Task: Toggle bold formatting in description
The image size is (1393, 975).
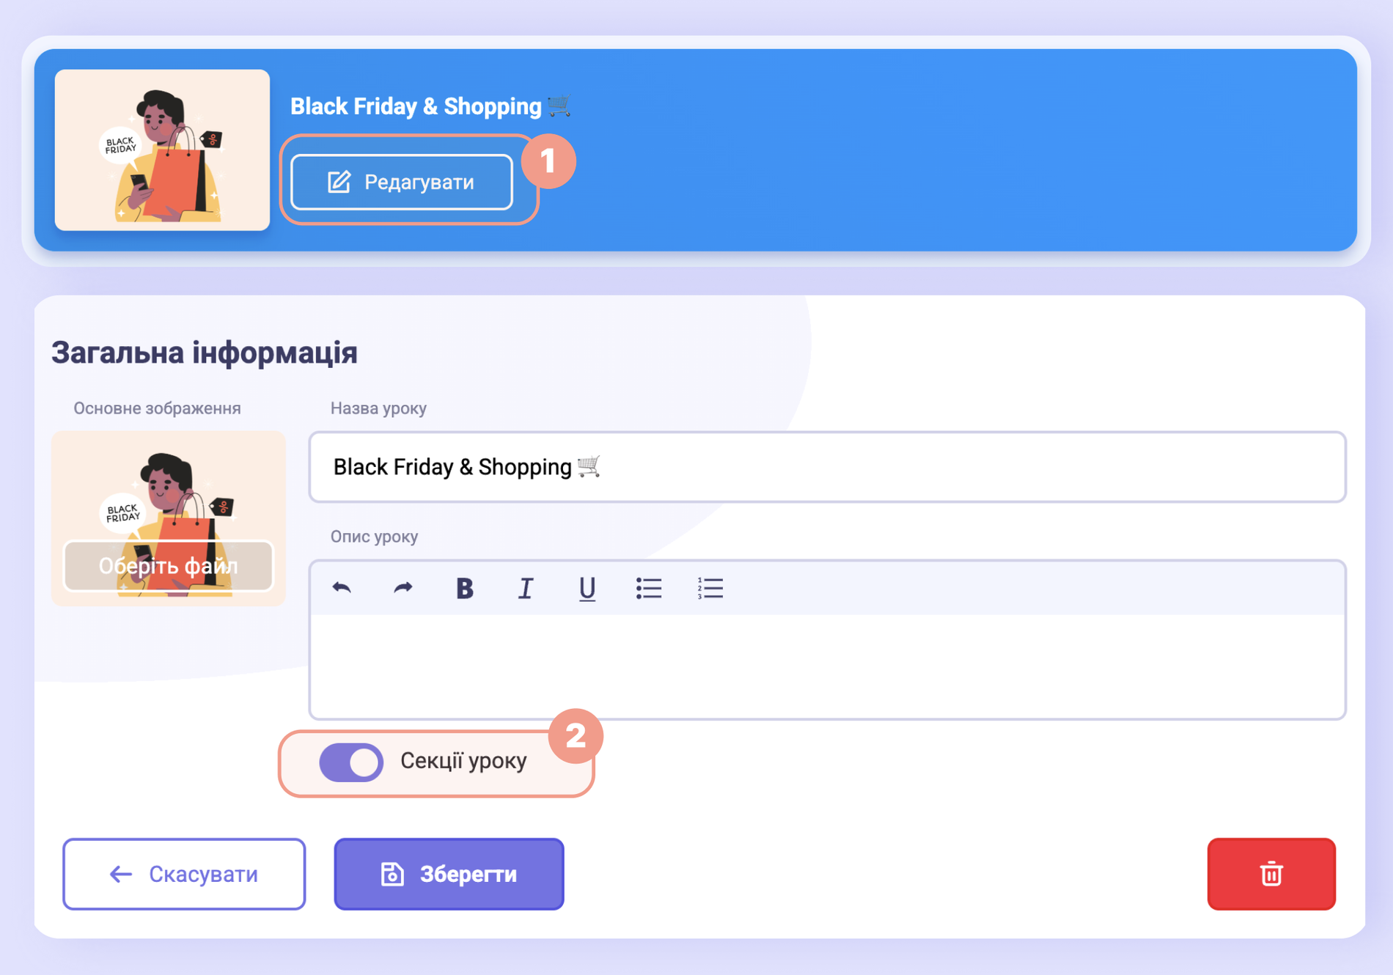Action: 465,588
